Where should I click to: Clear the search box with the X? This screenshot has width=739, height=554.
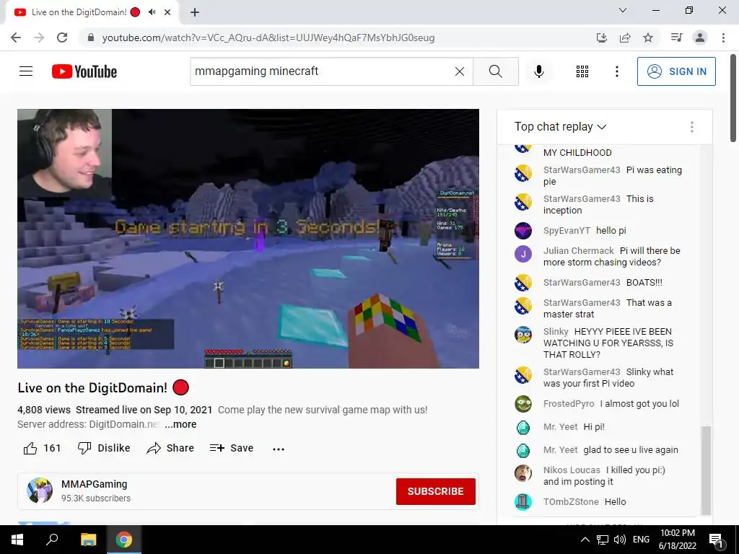pos(460,71)
